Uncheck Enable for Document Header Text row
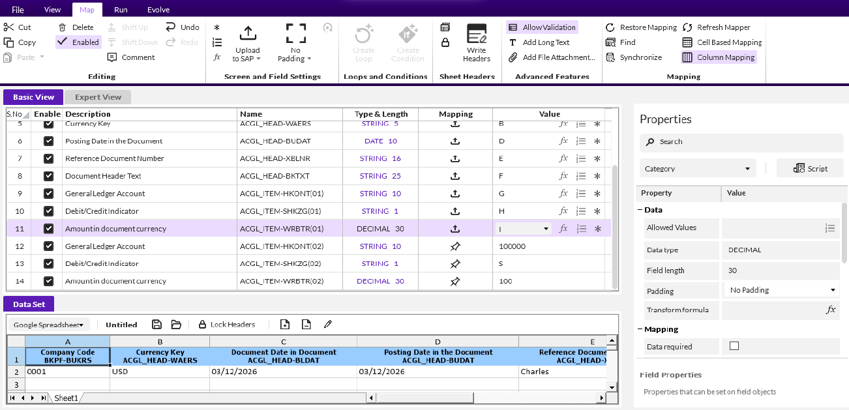 48,176
